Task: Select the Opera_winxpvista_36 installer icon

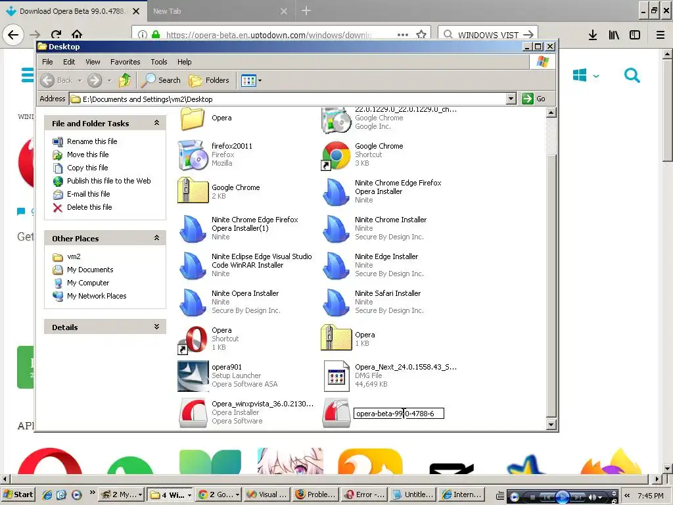Action: coord(193,413)
